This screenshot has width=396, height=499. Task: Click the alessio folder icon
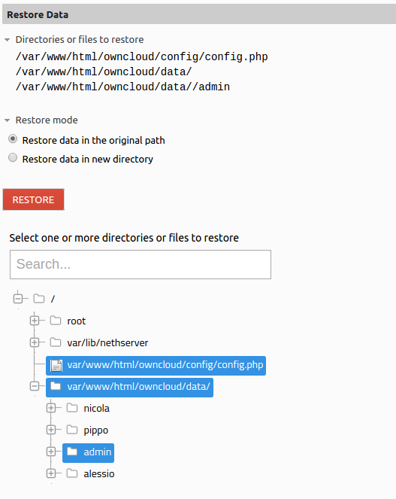[x=72, y=473]
